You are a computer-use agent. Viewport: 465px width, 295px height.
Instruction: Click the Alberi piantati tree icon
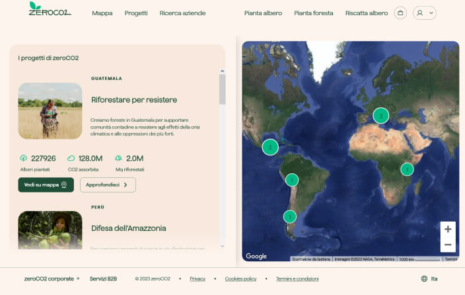23,158
